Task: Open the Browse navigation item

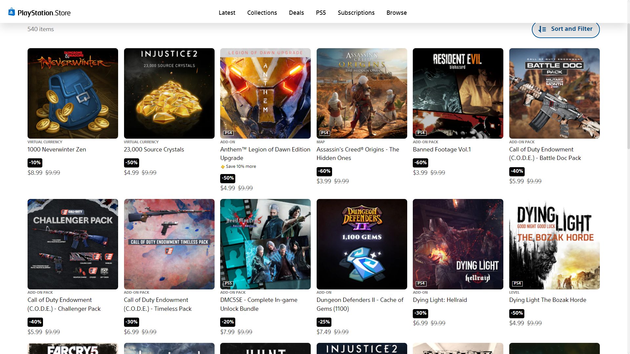Action: pyautogui.click(x=396, y=13)
